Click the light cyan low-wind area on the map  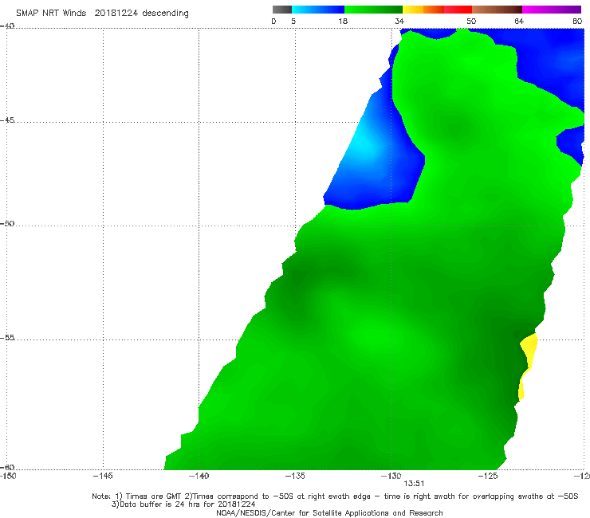(363, 145)
